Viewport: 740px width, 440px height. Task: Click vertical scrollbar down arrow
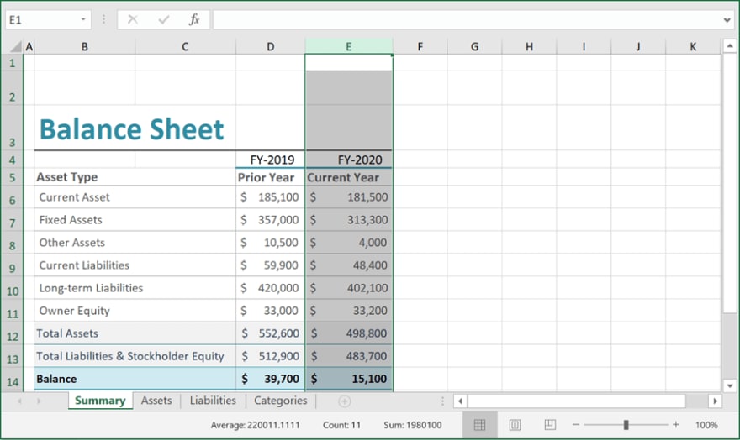click(x=730, y=385)
